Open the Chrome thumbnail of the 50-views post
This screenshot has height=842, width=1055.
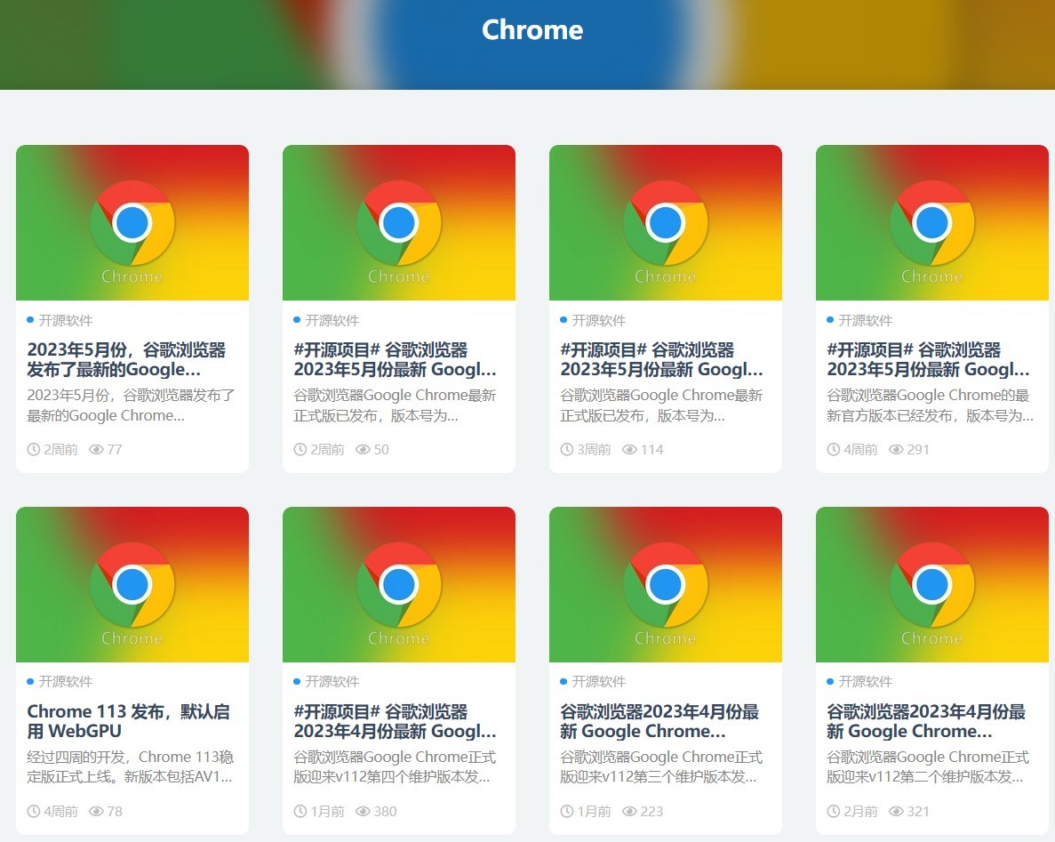pyautogui.click(x=399, y=223)
